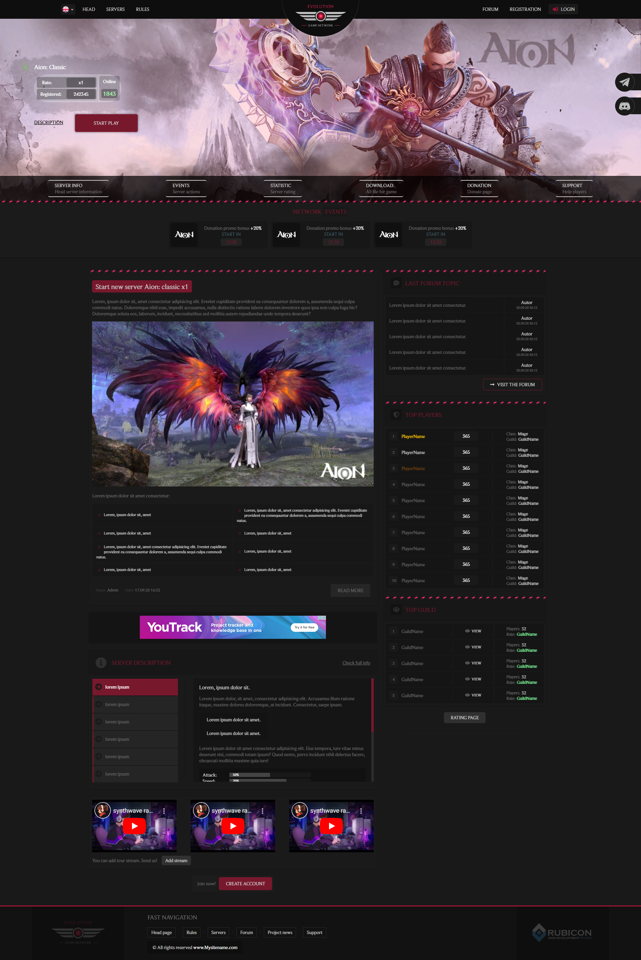Image resolution: width=641 pixels, height=960 pixels.
Task: Click first Aion network event logo
Action: [184, 235]
